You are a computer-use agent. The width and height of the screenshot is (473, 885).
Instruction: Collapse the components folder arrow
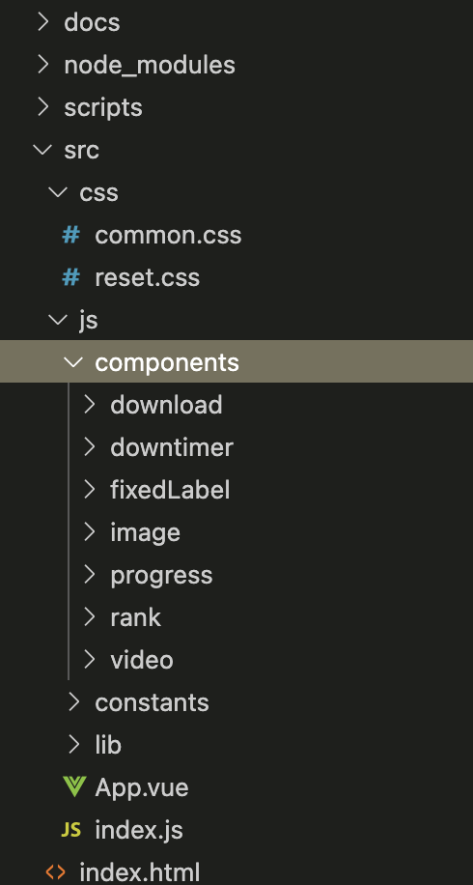(74, 361)
